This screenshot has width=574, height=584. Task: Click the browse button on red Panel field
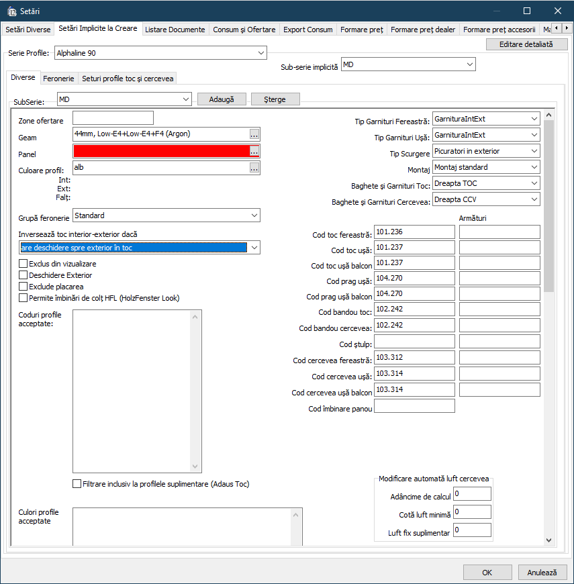(x=254, y=152)
